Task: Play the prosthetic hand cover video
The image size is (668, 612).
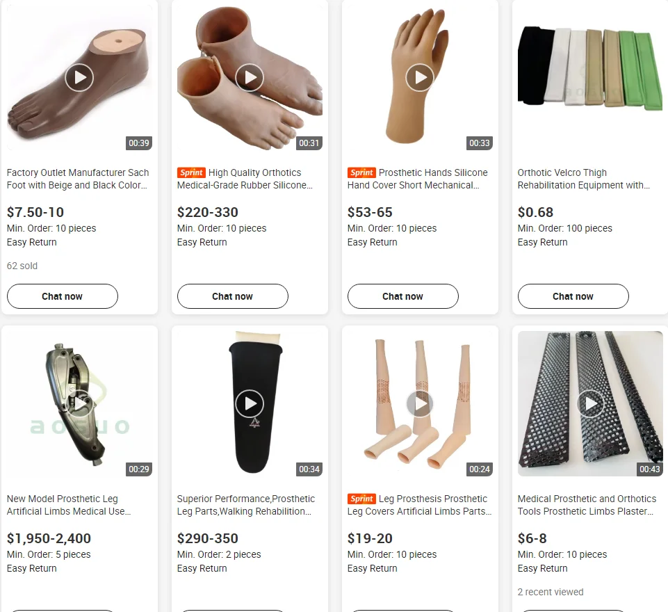Action: [420, 78]
